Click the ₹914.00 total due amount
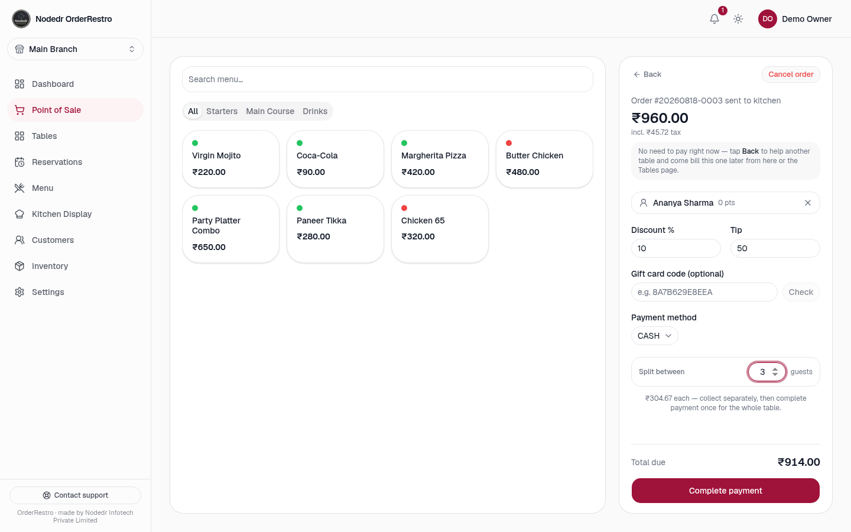The image size is (851, 532). (799, 462)
